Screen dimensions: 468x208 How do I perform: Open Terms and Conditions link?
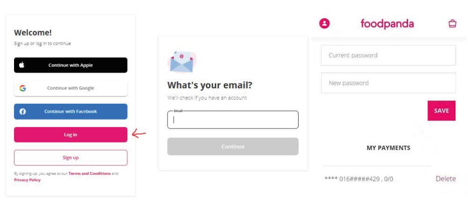[x=89, y=173]
